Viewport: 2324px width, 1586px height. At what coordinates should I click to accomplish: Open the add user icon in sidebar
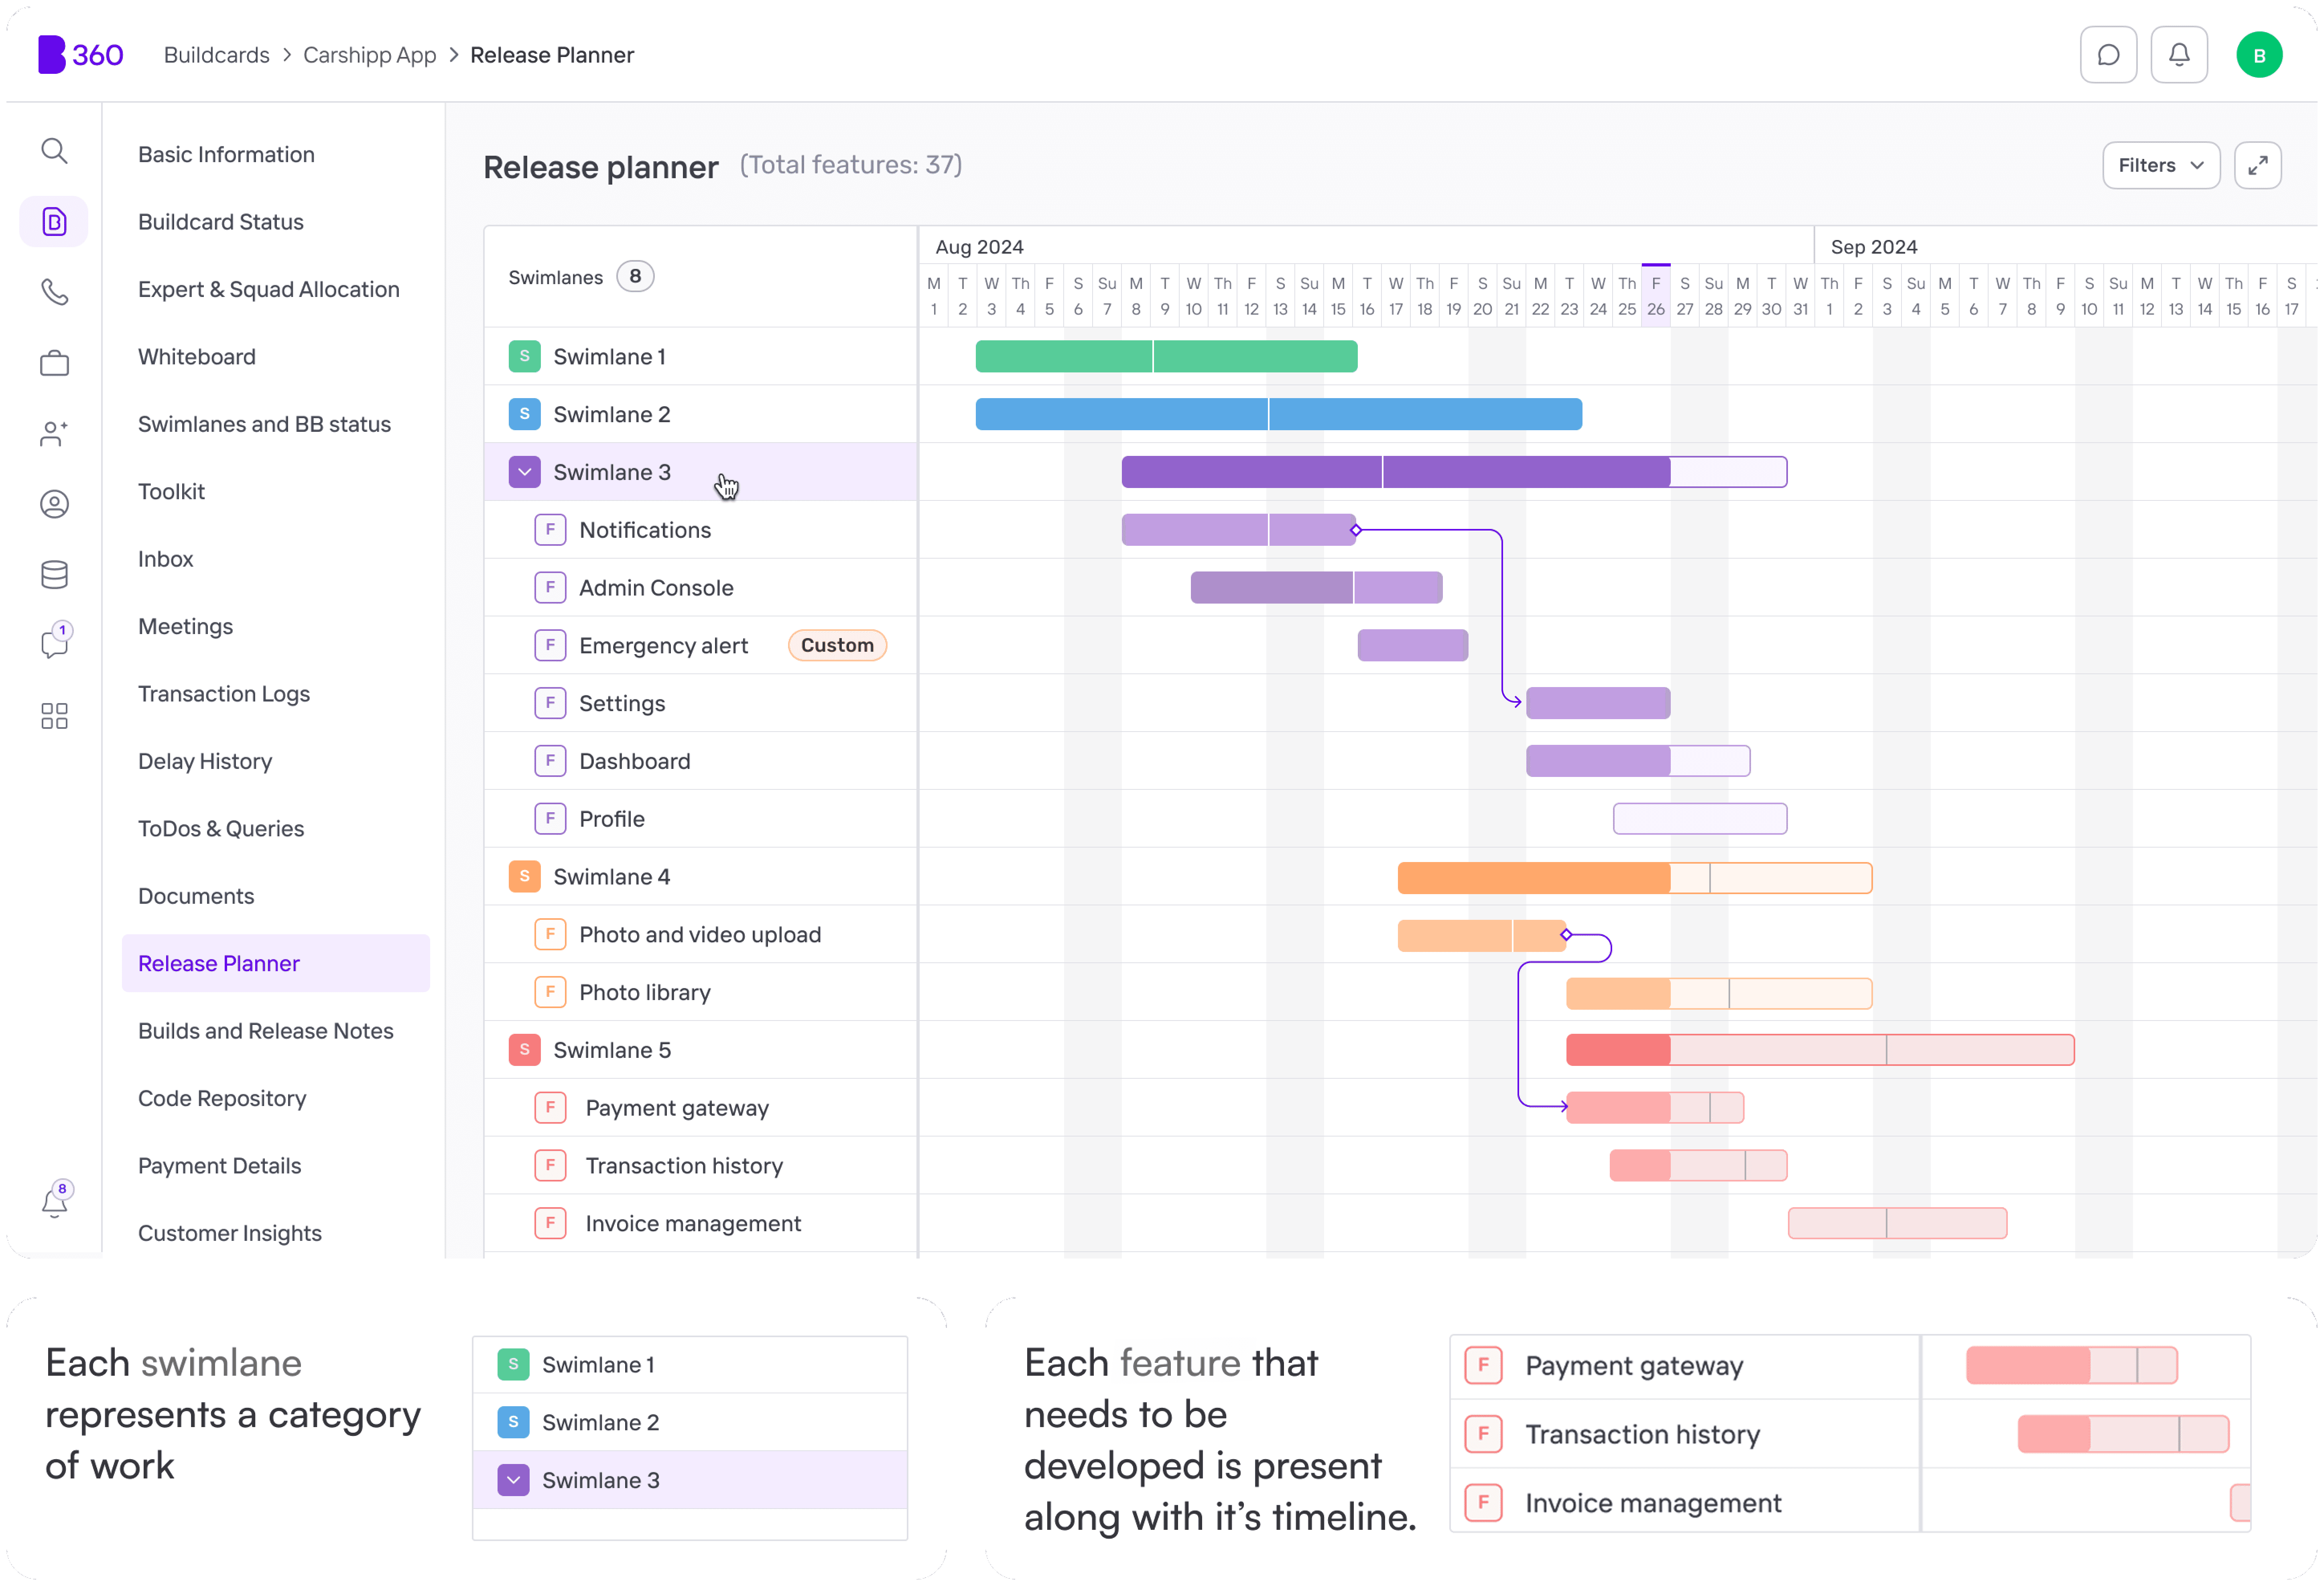point(54,433)
